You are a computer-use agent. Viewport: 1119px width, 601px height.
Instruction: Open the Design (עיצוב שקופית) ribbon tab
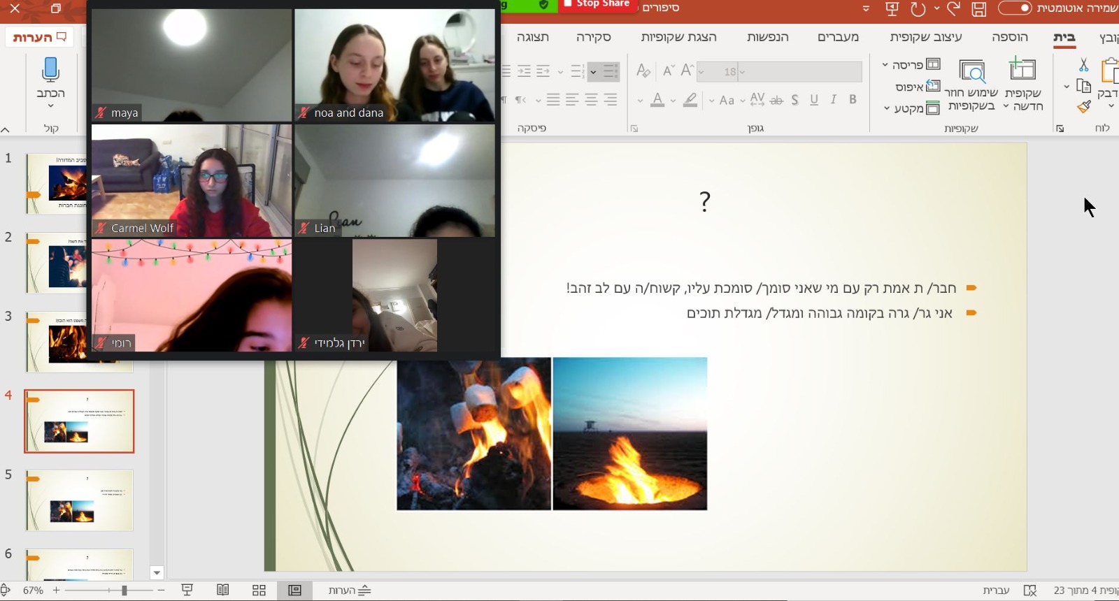click(x=926, y=37)
